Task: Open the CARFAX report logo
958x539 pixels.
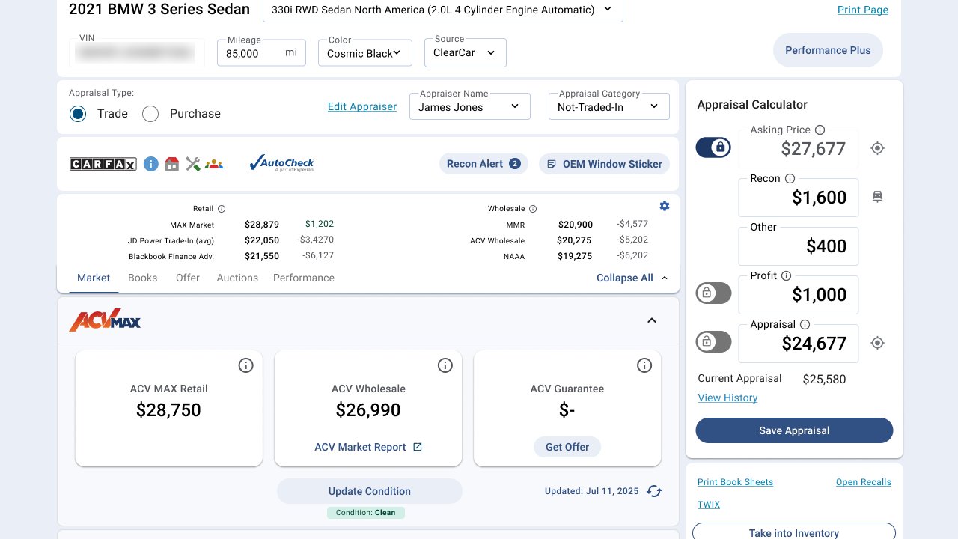Action: (x=103, y=164)
